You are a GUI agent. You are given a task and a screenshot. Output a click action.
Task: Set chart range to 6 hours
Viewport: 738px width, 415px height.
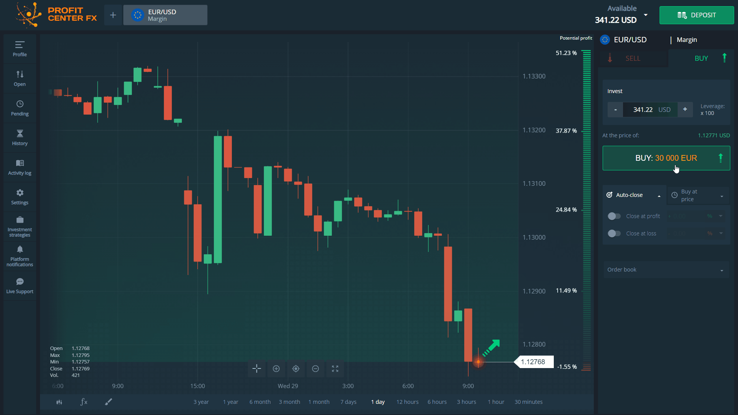pos(437,402)
